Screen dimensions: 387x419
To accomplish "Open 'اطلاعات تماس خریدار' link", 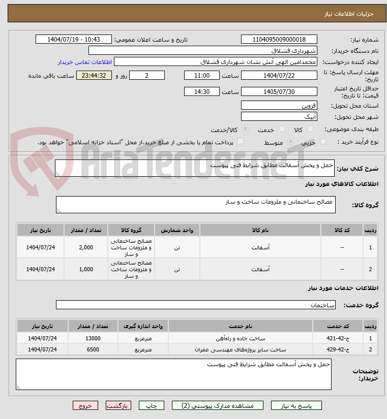I will 85,62.
